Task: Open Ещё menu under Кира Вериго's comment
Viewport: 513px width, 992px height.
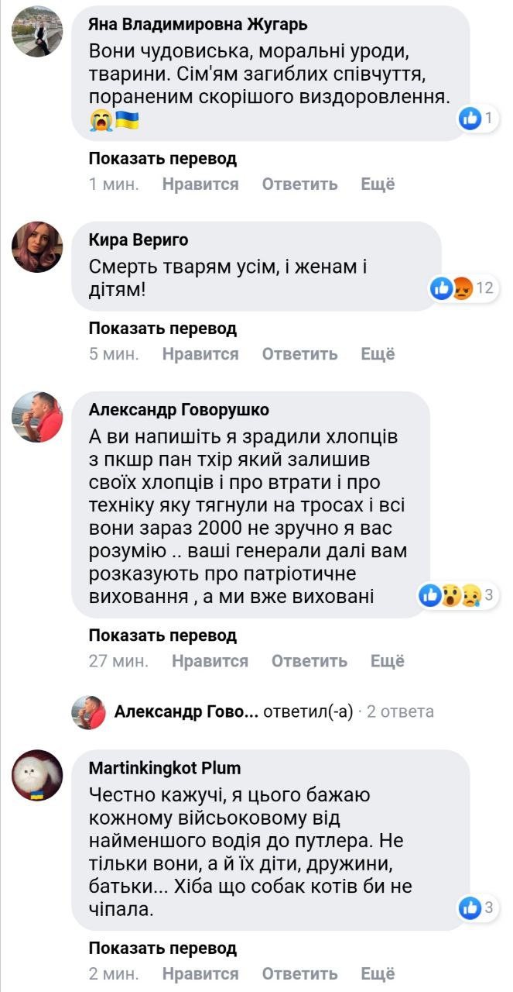Action: click(x=378, y=354)
